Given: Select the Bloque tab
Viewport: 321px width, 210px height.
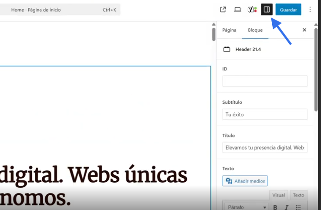Looking at the screenshot, I should (255, 30).
